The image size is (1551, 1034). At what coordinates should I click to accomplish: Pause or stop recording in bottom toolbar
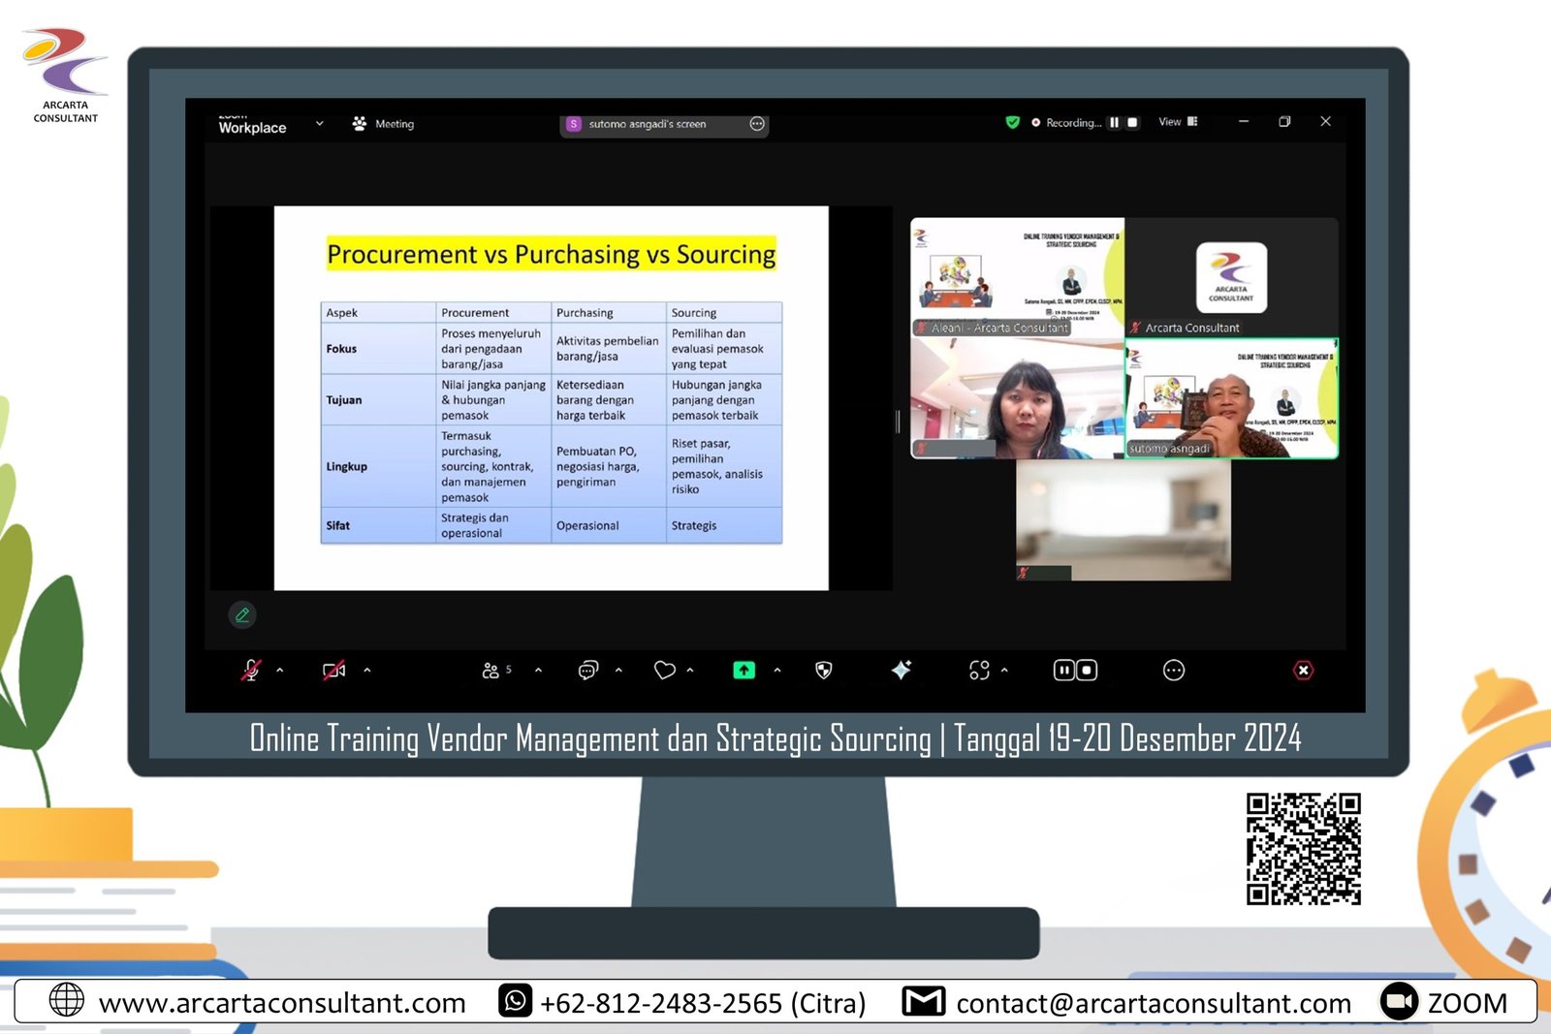tap(1075, 671)
